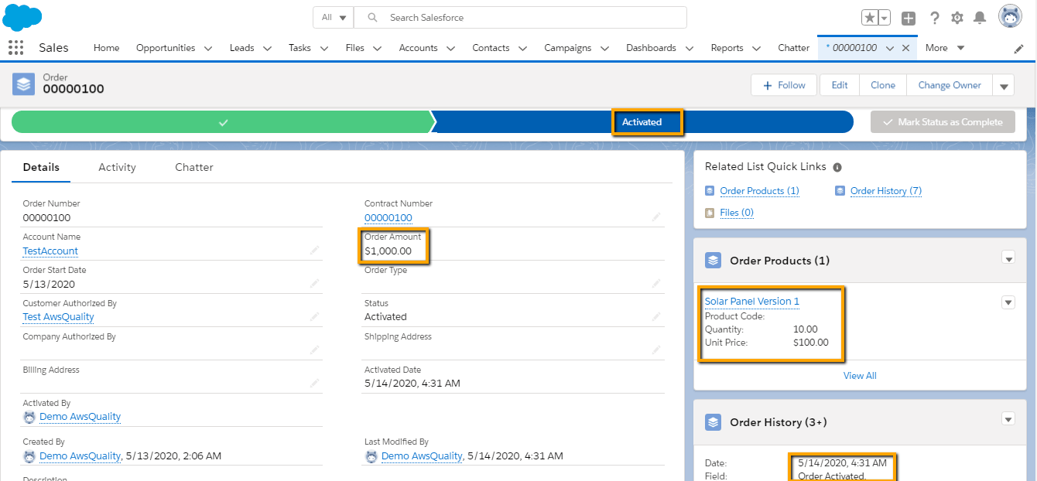Expand the Accounts nav dropdown chevron
The height and width of the screenshot is (481, 1037).
point(450,48)
